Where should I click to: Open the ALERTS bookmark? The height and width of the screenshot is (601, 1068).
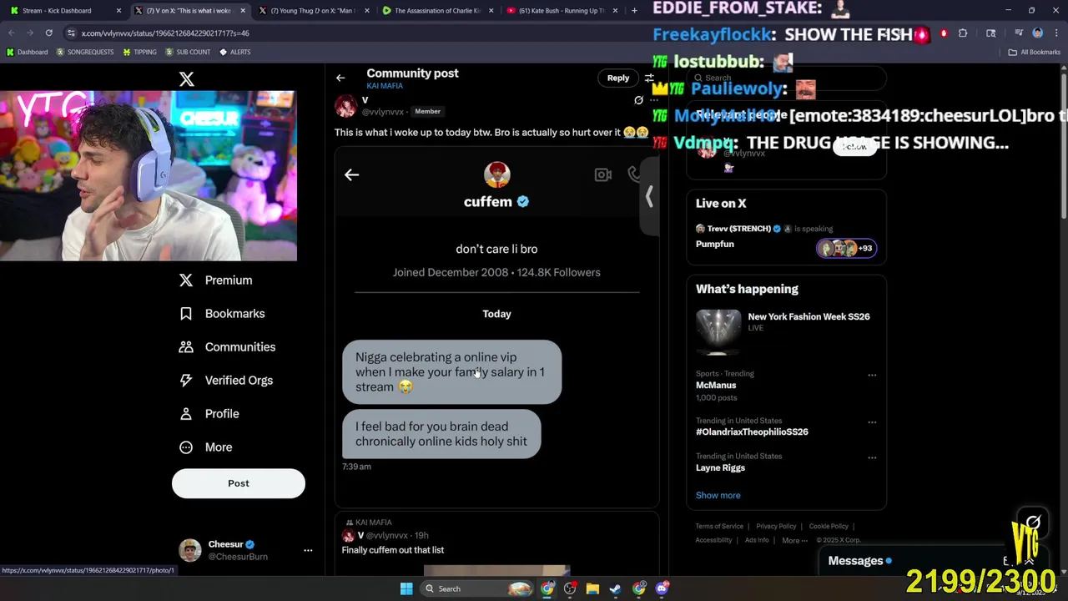click(234, 52)
